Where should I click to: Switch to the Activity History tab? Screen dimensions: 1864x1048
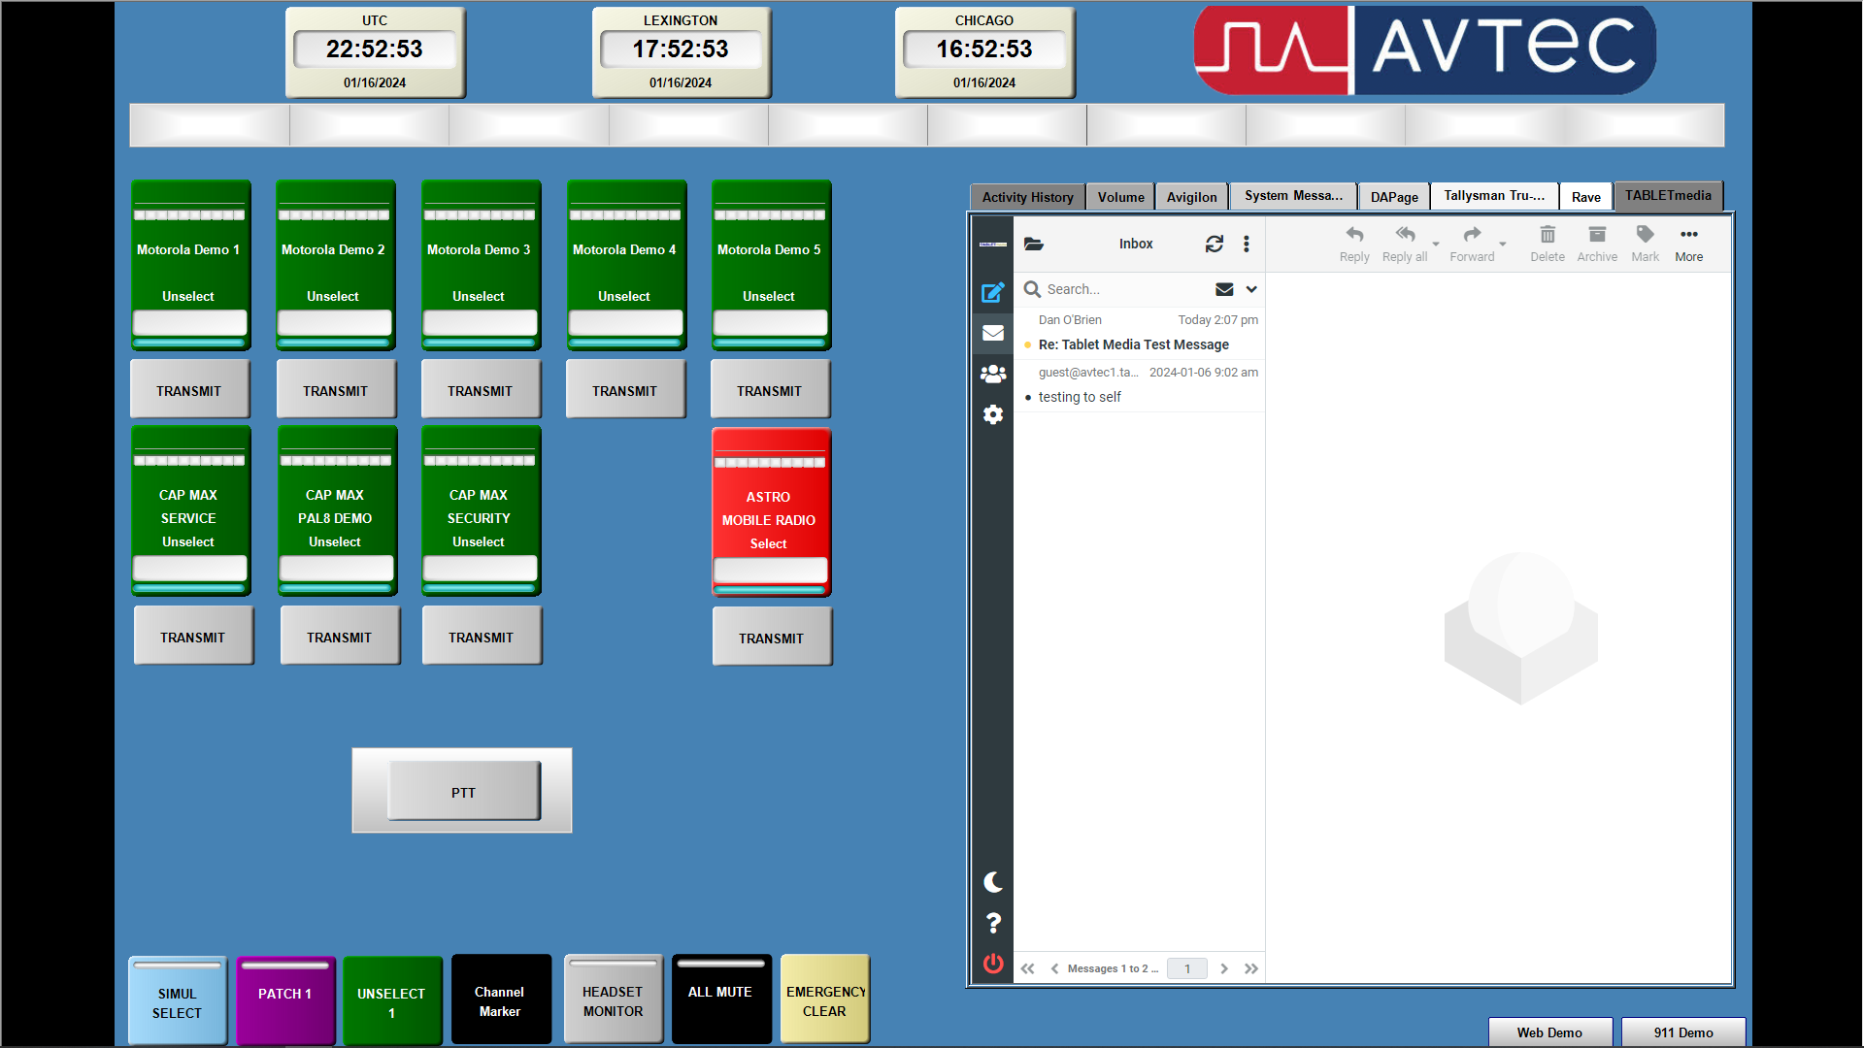click(x=1027, y=197)
